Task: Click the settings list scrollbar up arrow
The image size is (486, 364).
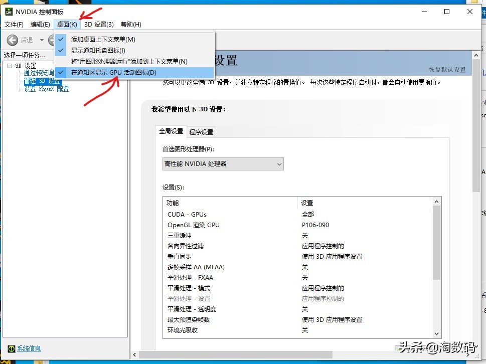Action: point(435,202)
